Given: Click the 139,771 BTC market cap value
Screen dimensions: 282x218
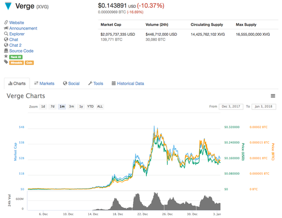Looking at the screenshot, I should pyautogui.click(x=111, y=40).
